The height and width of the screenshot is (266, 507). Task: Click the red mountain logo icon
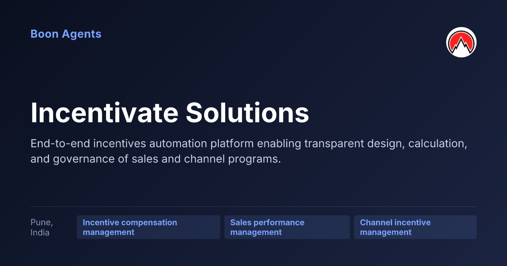[x=461, y=42]
